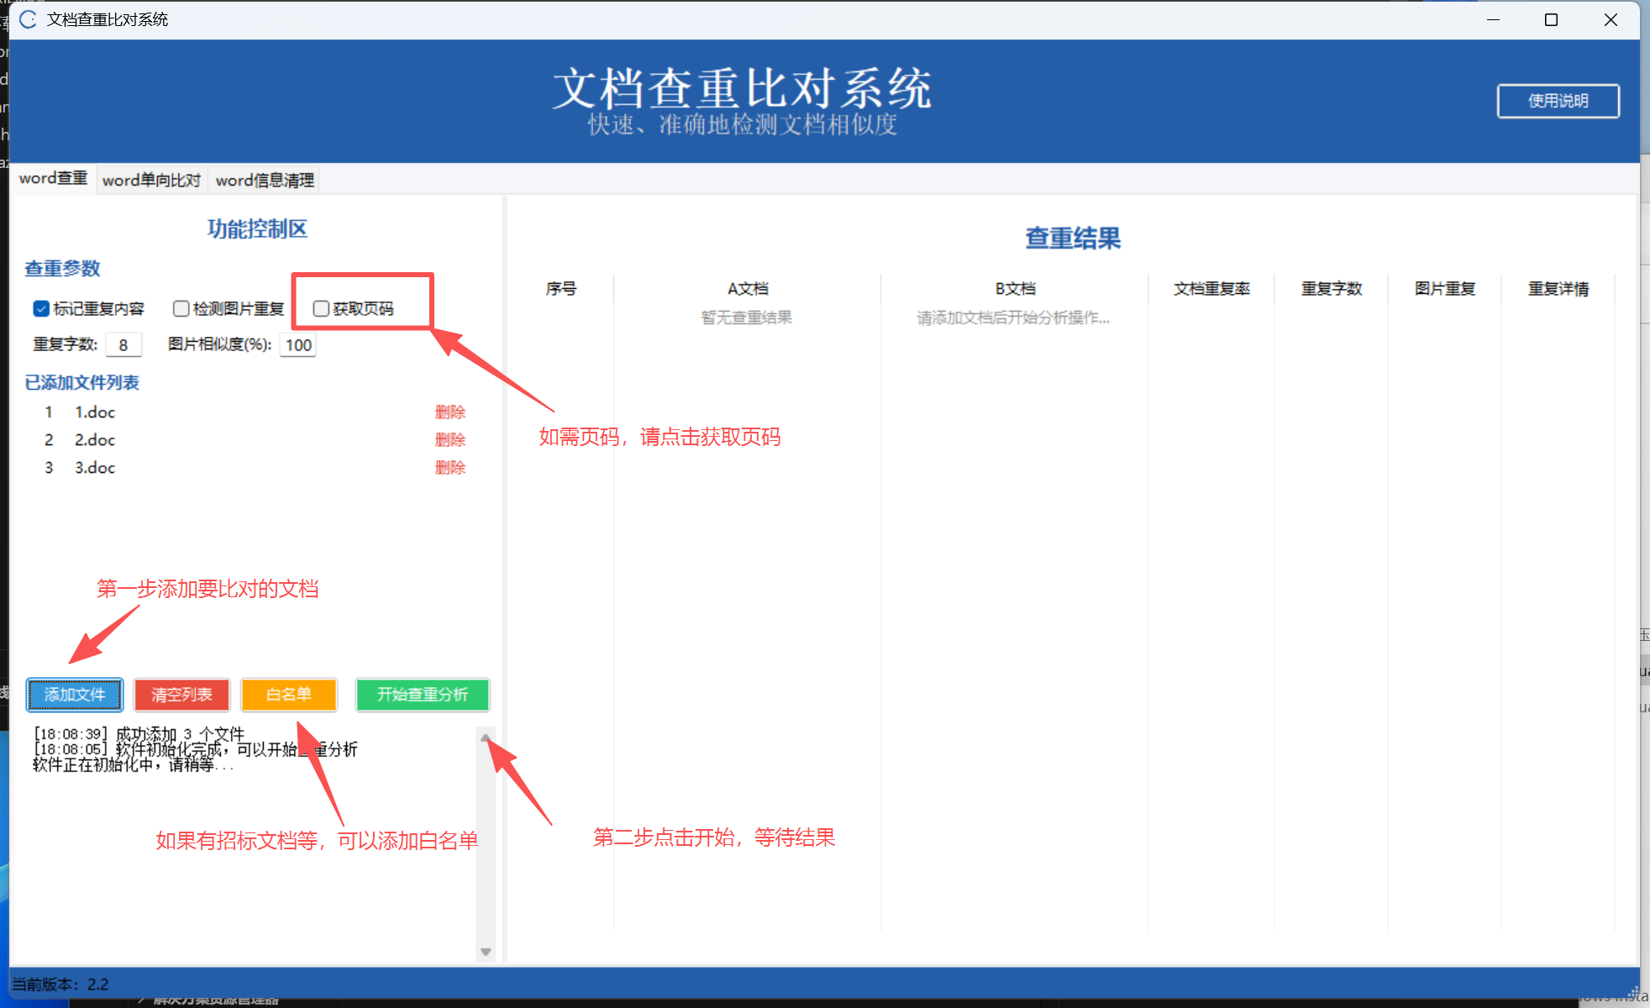
Task: Open the word信息清理 tab
Action: click(265, 180)
